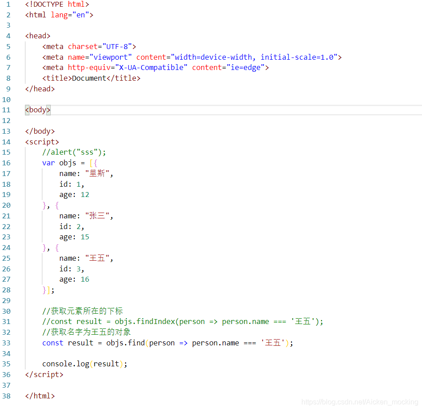Click the closing html tag

click(40, 396)
